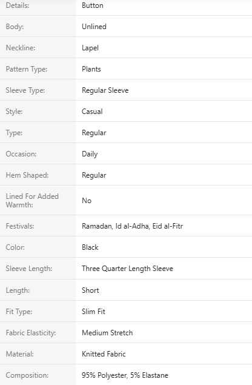This screenshot has width=252, height=385.
Task: Click the 'Sleeve Type:' label
Action: point(25,90)
